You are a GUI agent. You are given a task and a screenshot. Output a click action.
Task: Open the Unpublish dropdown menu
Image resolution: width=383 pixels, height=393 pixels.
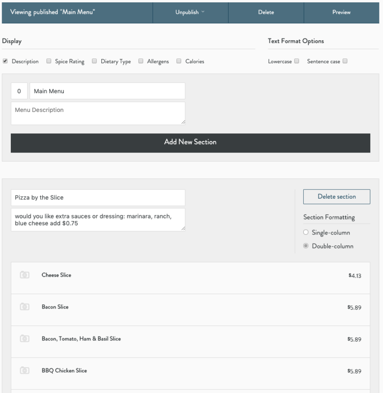pyautogui.click(x=189, y=12)
